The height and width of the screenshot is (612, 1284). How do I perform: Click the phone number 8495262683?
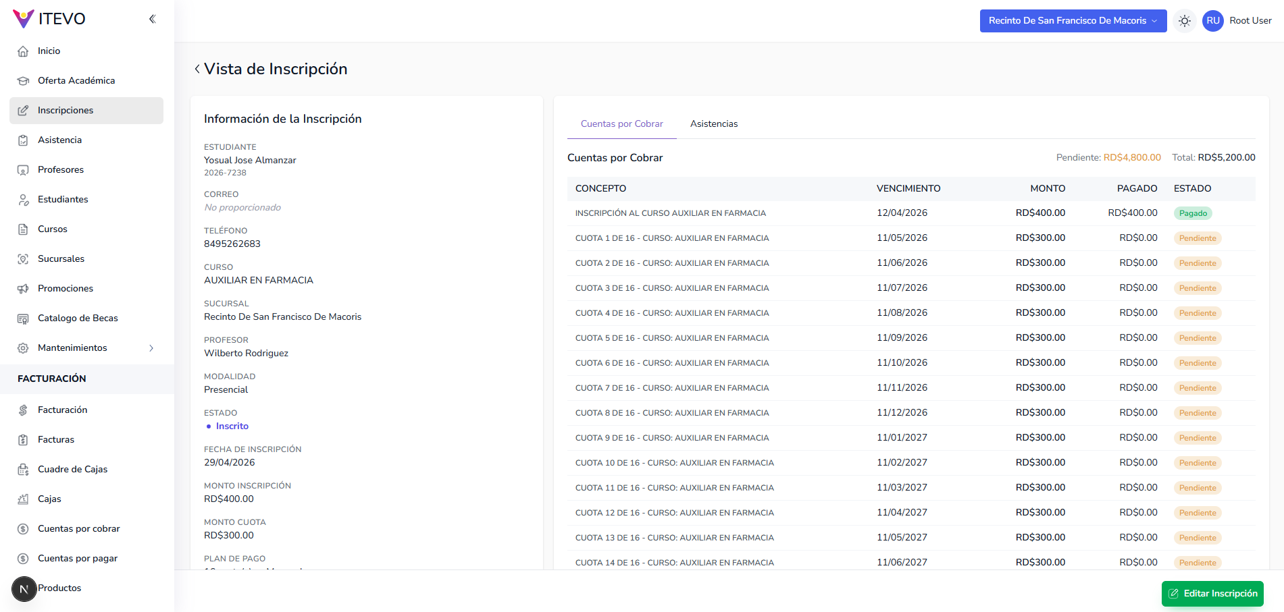[232, 244]
